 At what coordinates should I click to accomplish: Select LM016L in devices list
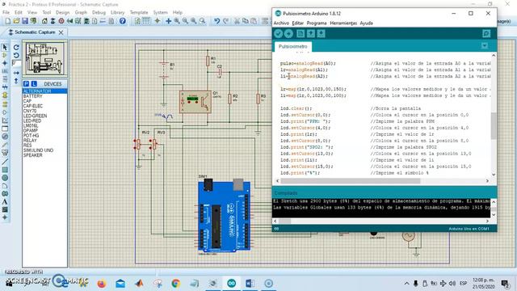pyautogui.click(x=45, y=126)
